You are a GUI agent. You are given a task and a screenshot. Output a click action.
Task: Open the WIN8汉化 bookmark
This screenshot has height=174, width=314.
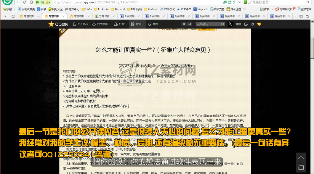(168, 9)
